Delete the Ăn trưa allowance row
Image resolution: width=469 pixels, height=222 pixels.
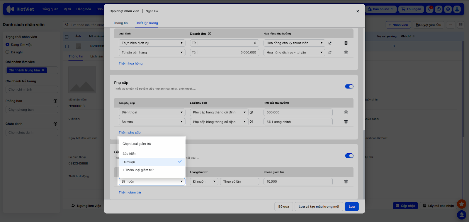(346, 122)
